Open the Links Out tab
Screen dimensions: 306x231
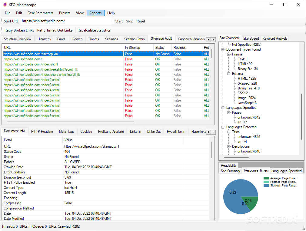[x=154, y=132]
